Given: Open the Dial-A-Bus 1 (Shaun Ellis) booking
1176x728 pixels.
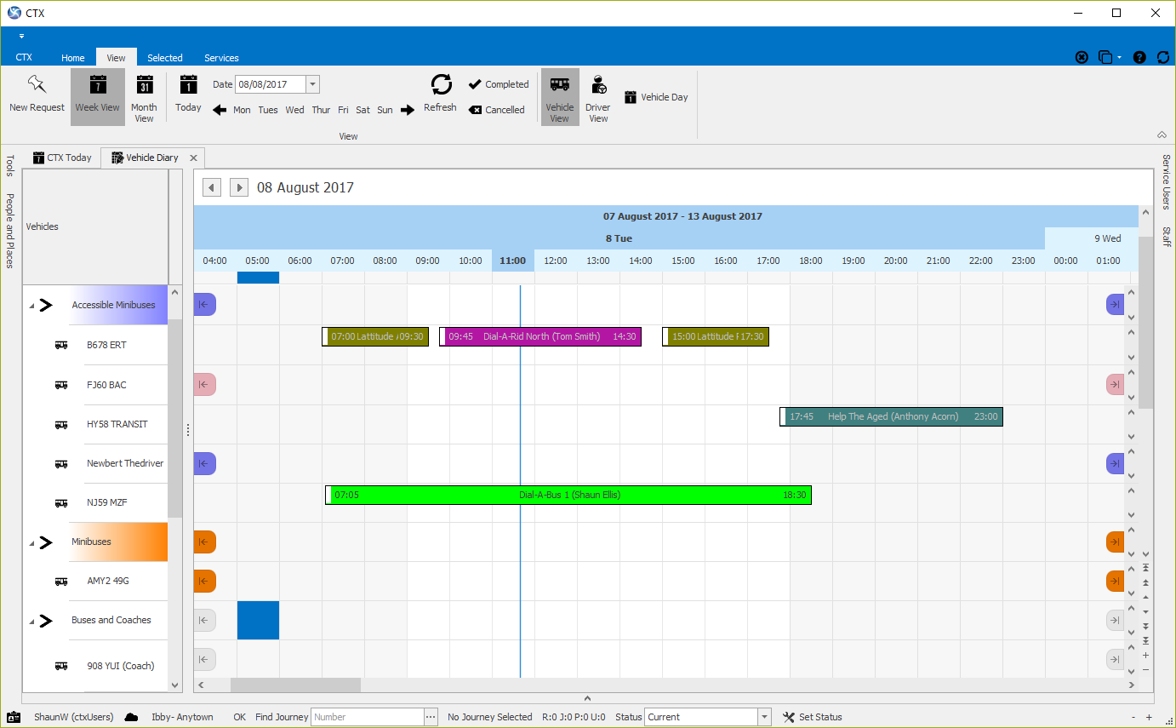Looking at the screenshot, I should click(x=568, y=495).
